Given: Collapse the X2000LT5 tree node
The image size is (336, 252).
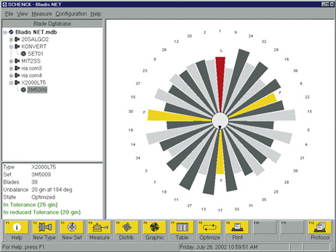Looking at the screenshot, I should (x=11, y=83).
